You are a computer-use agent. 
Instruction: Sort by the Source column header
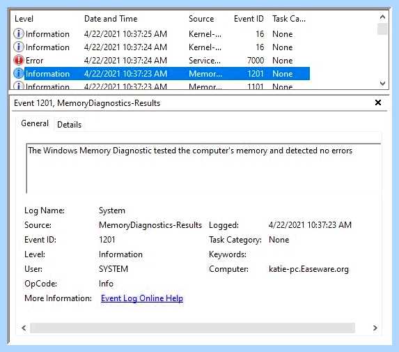click(201, 19)
